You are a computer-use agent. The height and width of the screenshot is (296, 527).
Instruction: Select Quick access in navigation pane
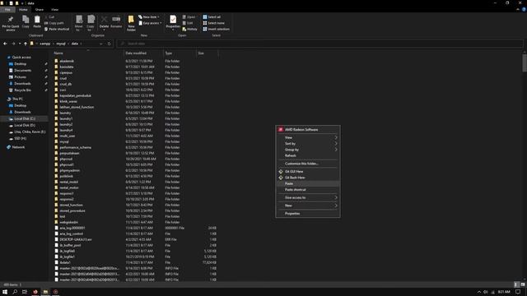point(21,58)
